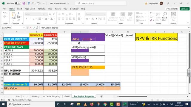Screen dimensions: 191x107
Task: Click the Share button
Action: point(185,9)
